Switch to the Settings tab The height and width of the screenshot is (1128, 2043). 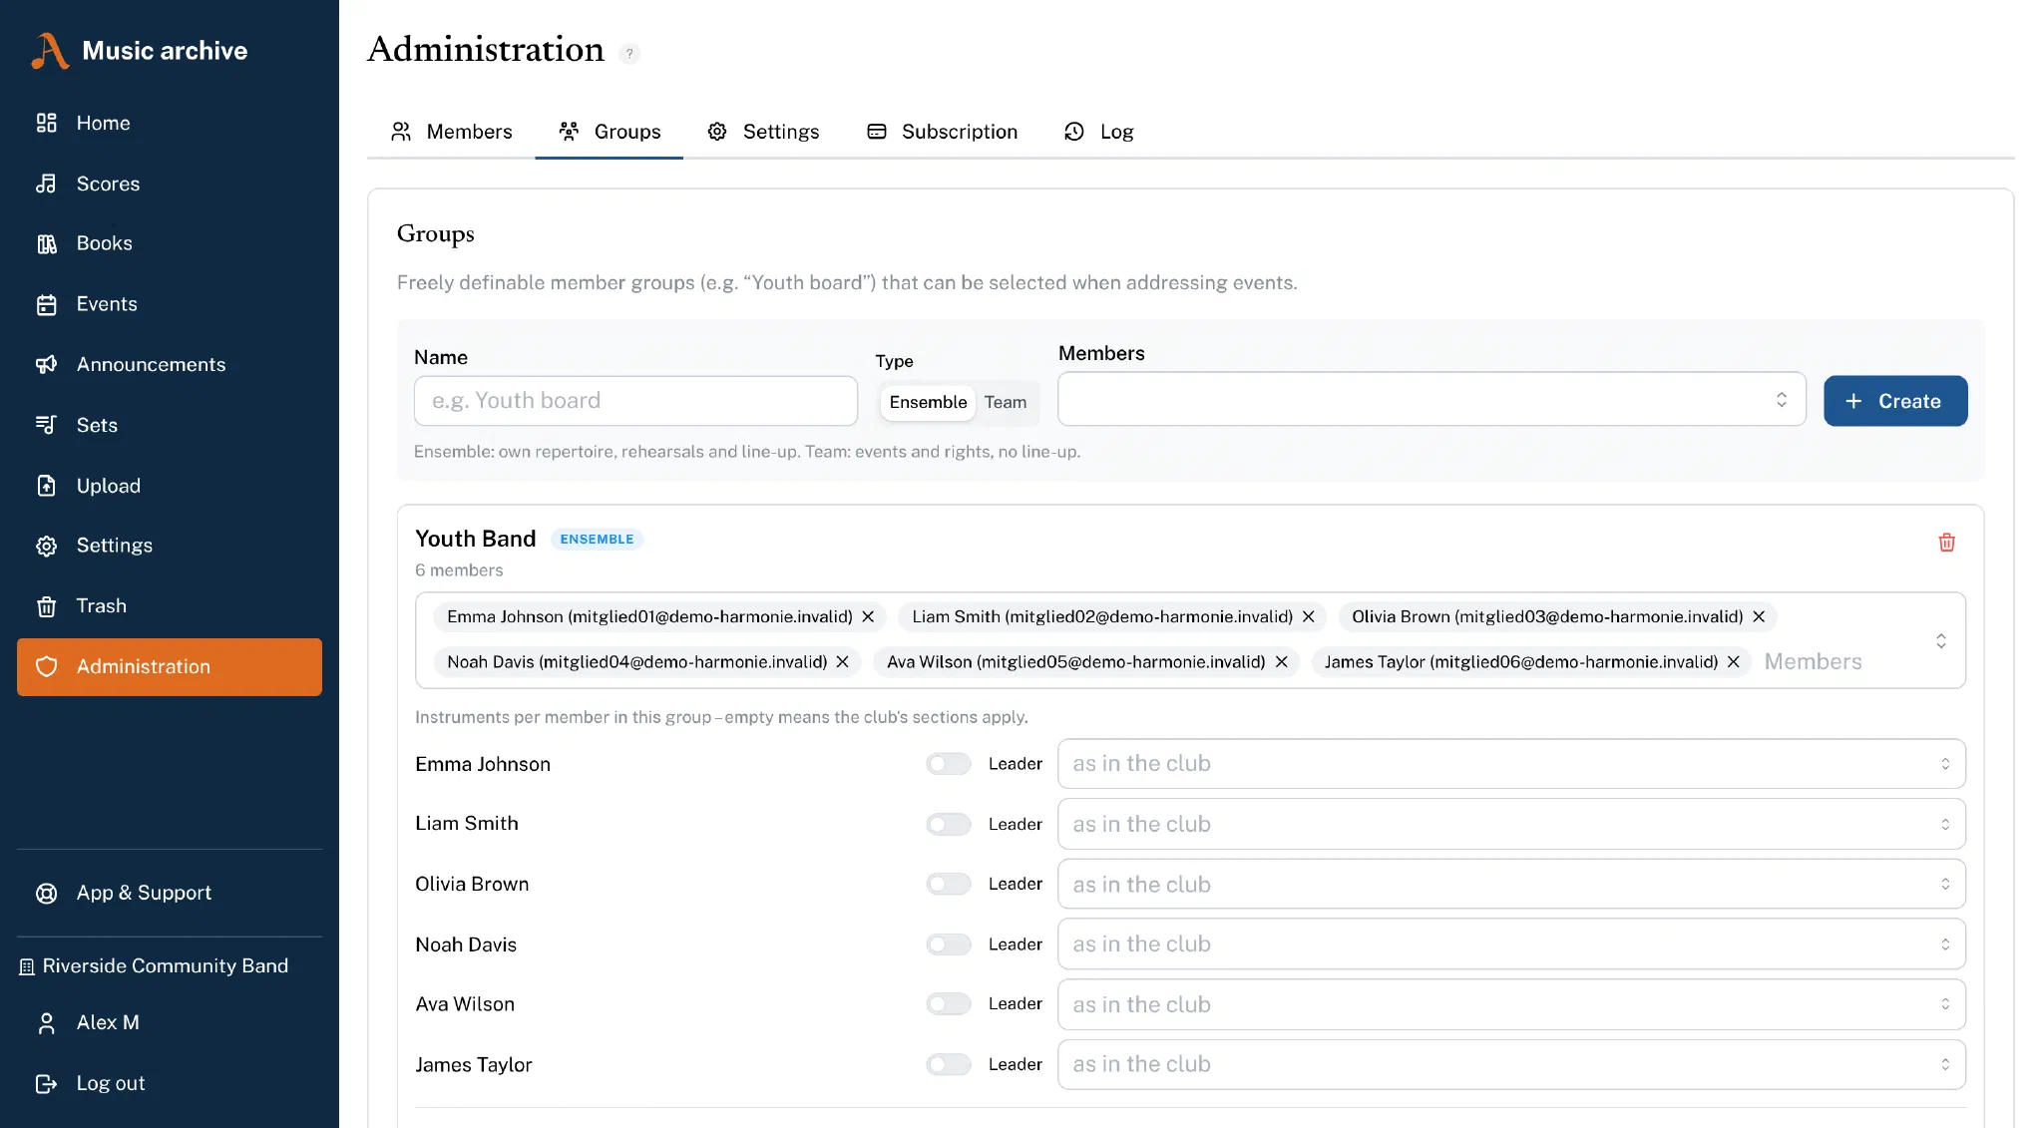click(x=763, y=132)
